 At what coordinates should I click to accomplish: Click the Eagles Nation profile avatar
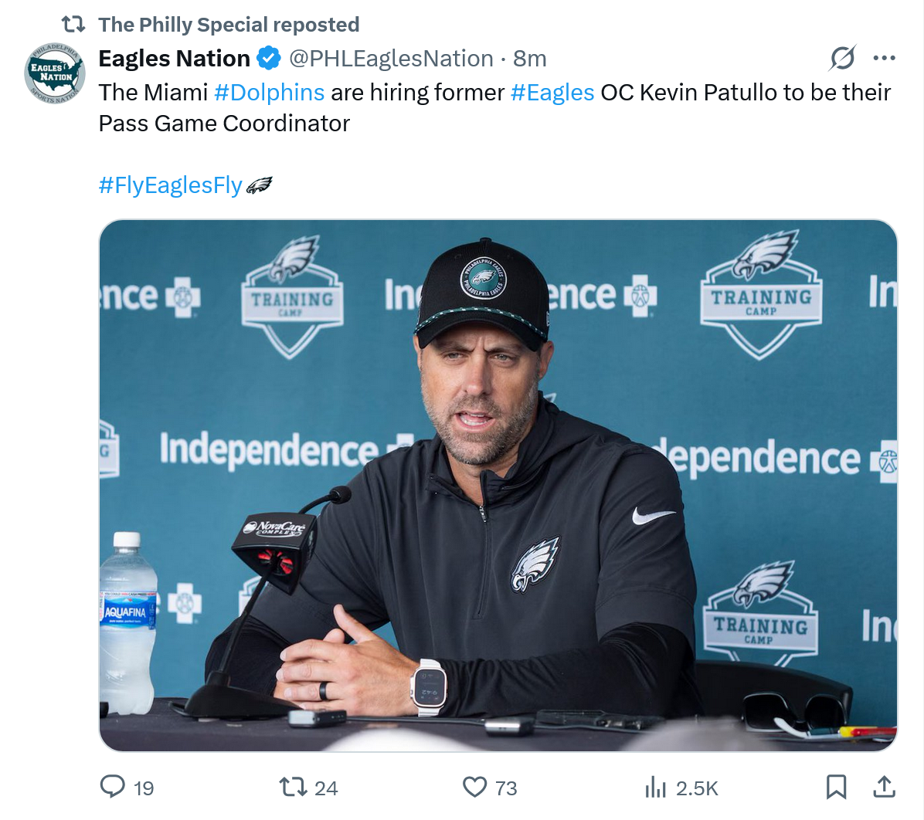click(x=54, y=73)
